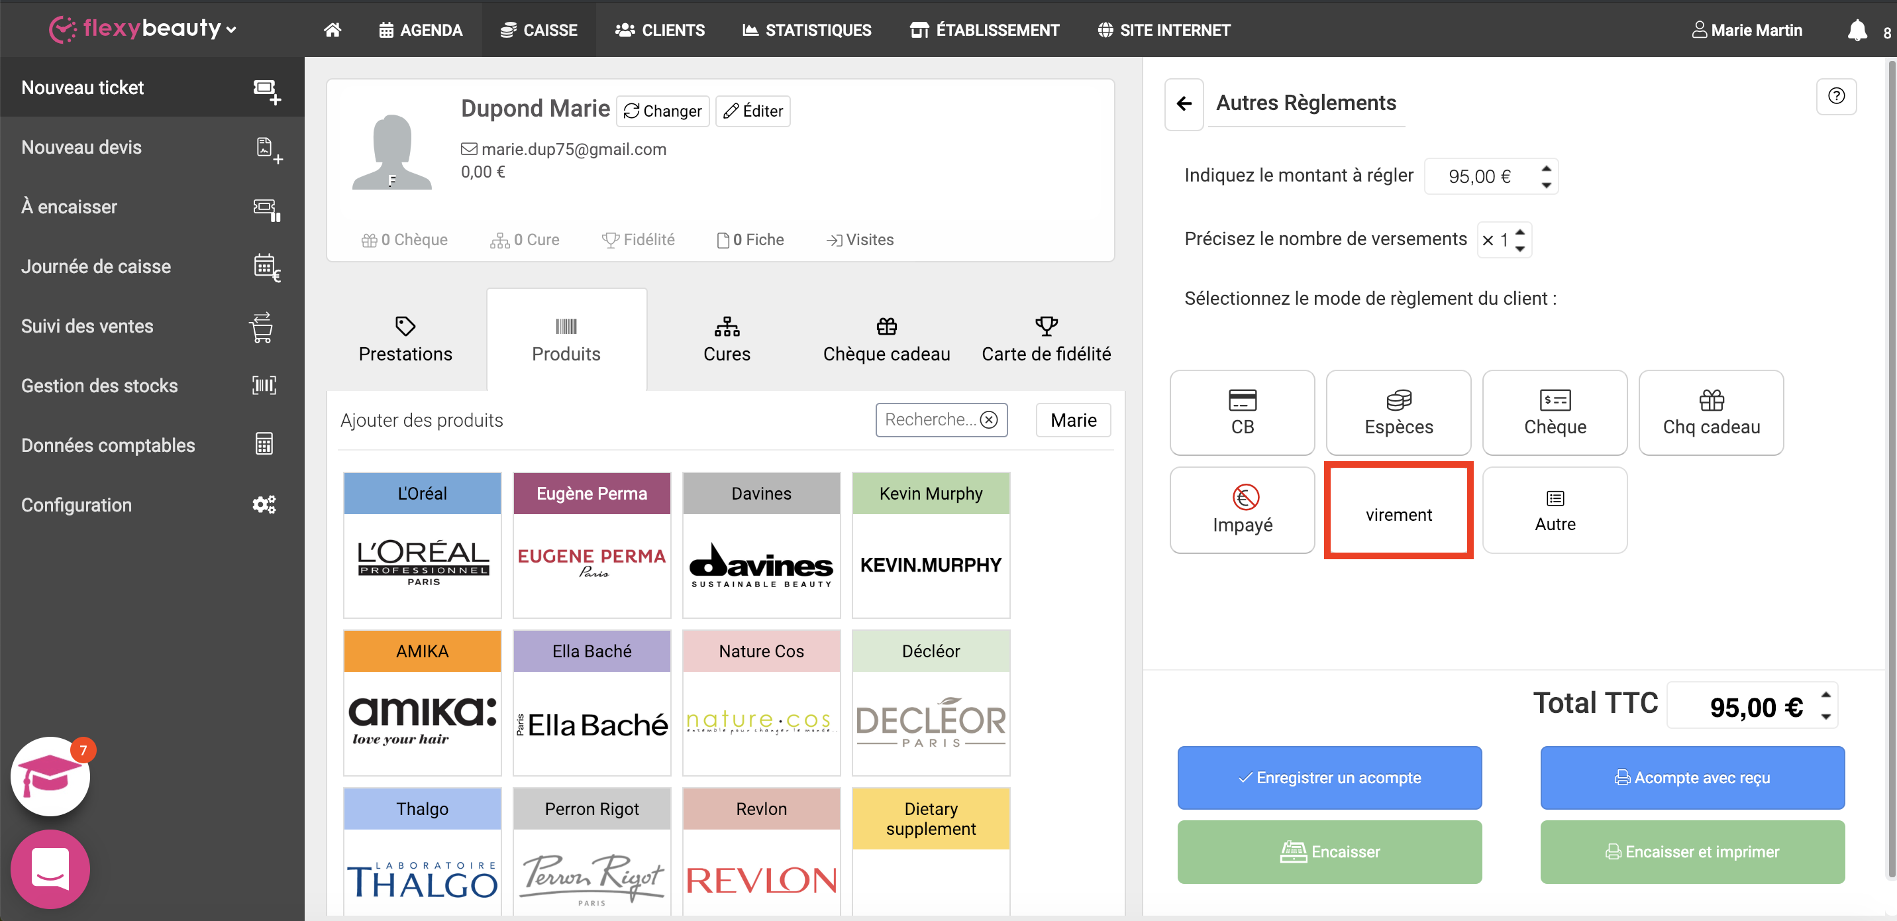Open the SITE INTERNET menu
Screen dimensions: 1897x921
click(1164, 30)
